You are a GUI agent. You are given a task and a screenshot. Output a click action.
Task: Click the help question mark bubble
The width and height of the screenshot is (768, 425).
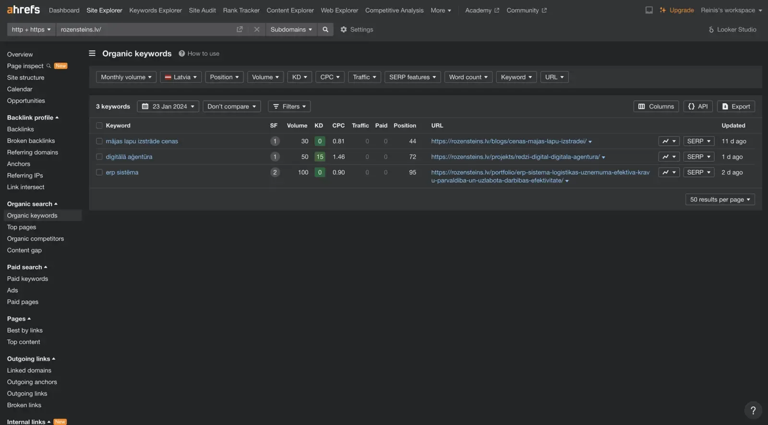[x=753, y=410]
